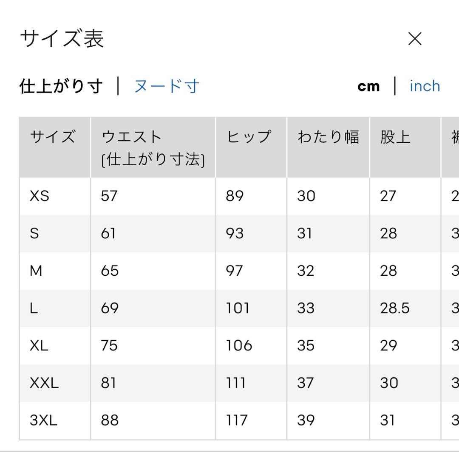Click the L row rise value 28.5

tap(394, 308)
